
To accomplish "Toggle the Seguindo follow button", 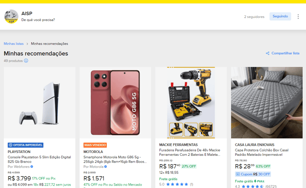I will [x=280, y=16].
